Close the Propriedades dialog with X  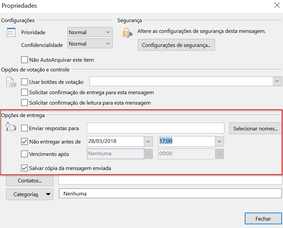click(x=277, y=5)
